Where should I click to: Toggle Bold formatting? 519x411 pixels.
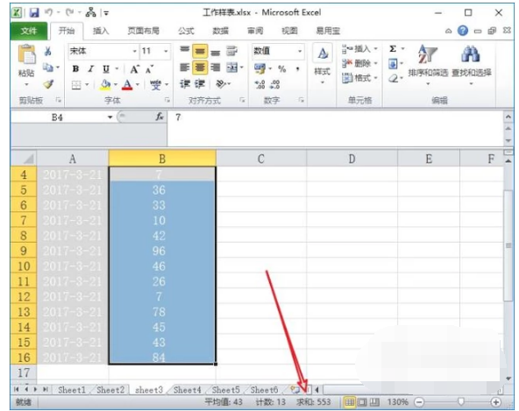[x=75, y=69]
